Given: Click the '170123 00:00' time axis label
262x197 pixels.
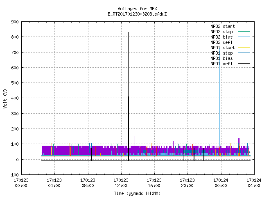Looking at the screenshot, I should click(21, 183).
